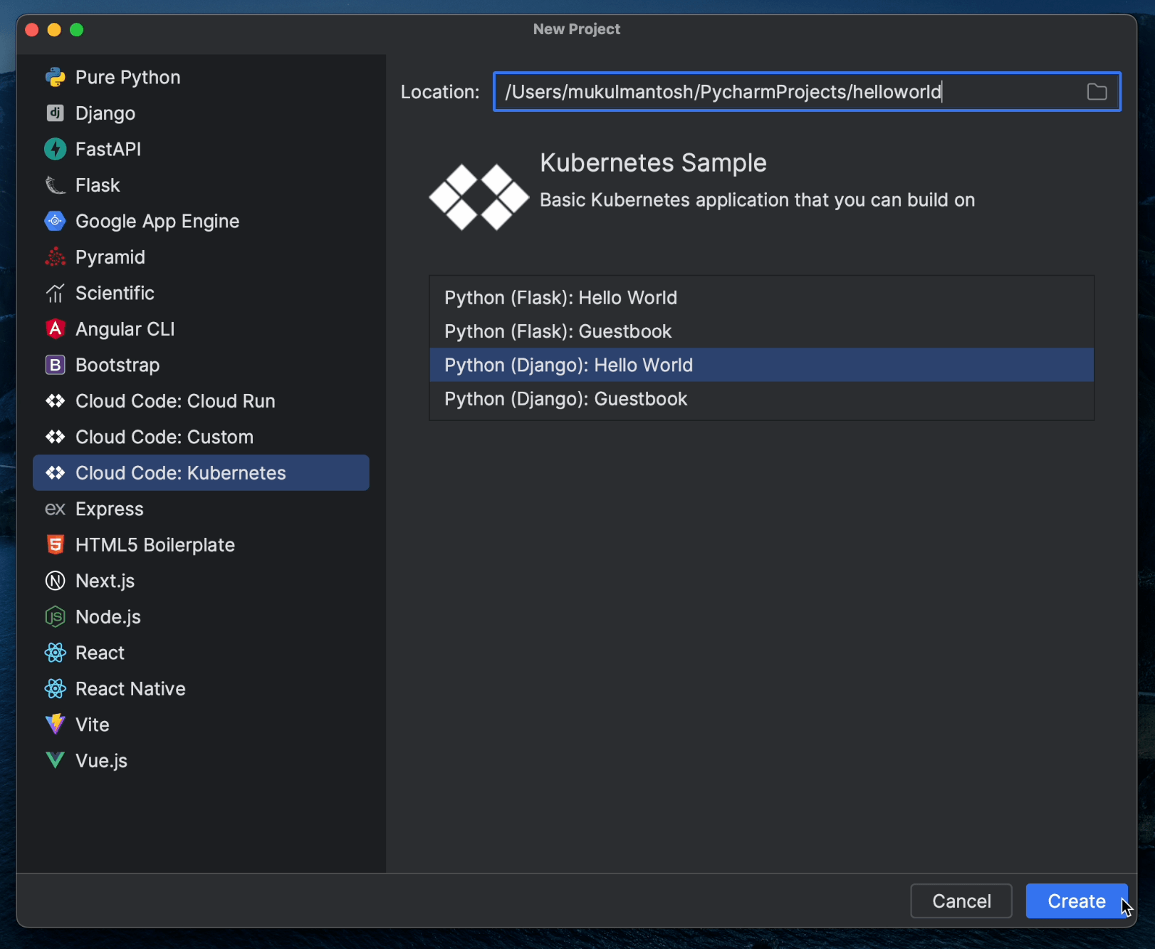Click the Flask feather icon
1155x949 pixels.
point(55,185)
